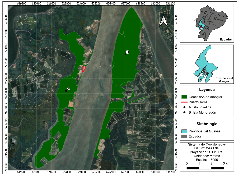Viewport: 238px width, 176px height.
Task: Click the green Concesión de manglar legend swatch
Action: coord(184,97)
